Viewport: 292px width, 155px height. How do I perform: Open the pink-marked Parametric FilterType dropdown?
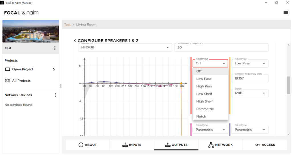tap(210, 130)
